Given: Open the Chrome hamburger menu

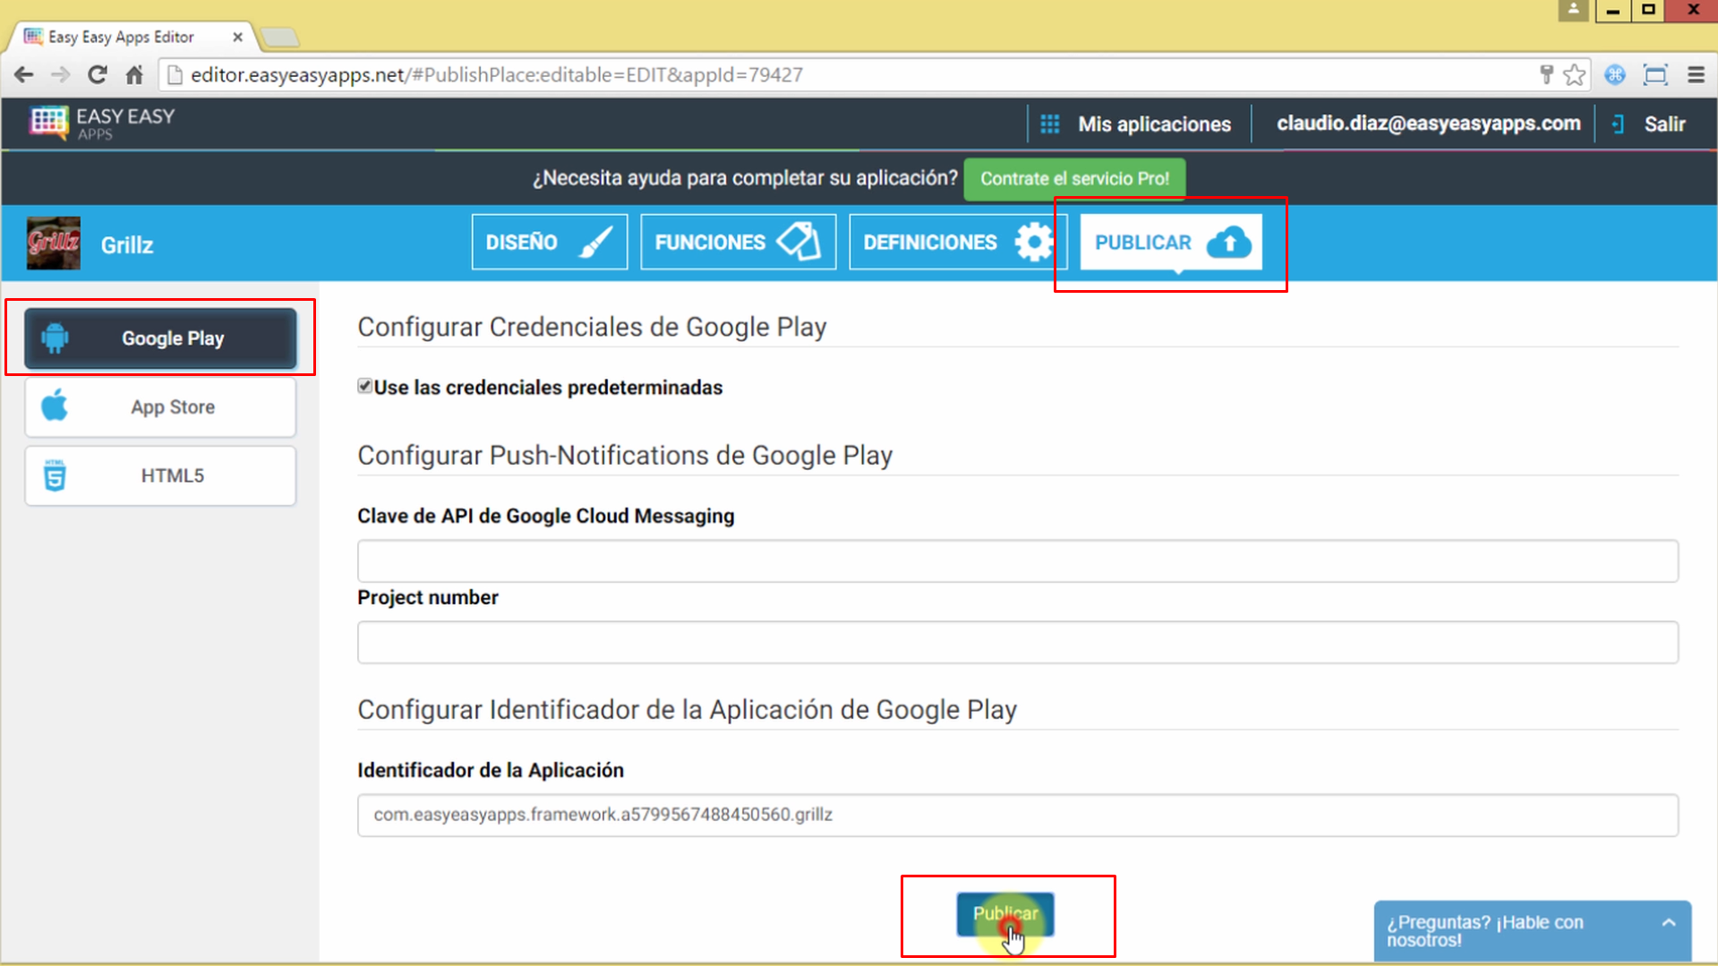Looking at the screenshot, I should click(1697, 75).
